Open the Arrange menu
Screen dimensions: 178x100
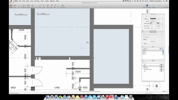(37, 1)
